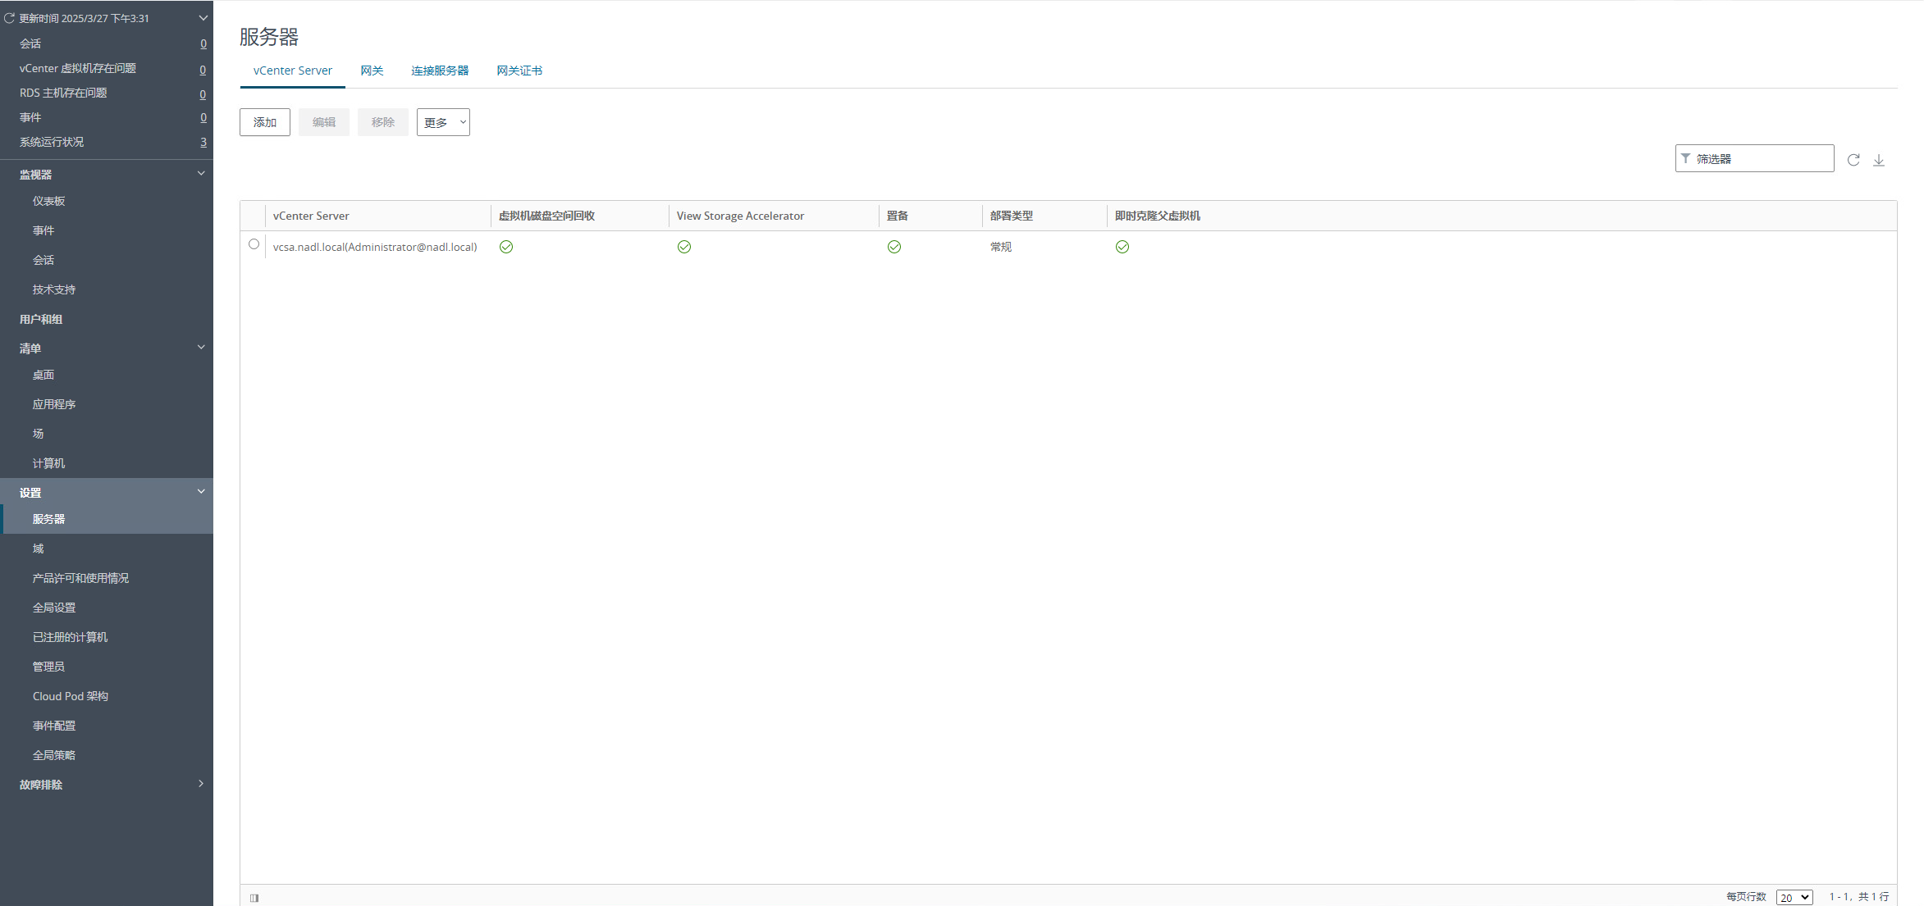Open 域 under 设置
The image size is (1924, 906).
39,549
